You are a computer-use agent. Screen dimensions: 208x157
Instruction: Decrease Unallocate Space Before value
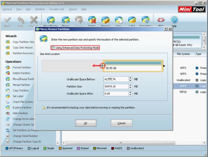pos(130,80)
